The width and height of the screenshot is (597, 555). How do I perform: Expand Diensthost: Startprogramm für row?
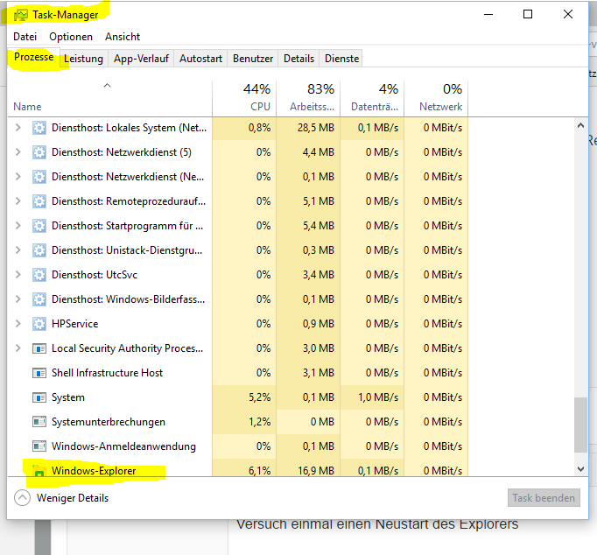18,226
